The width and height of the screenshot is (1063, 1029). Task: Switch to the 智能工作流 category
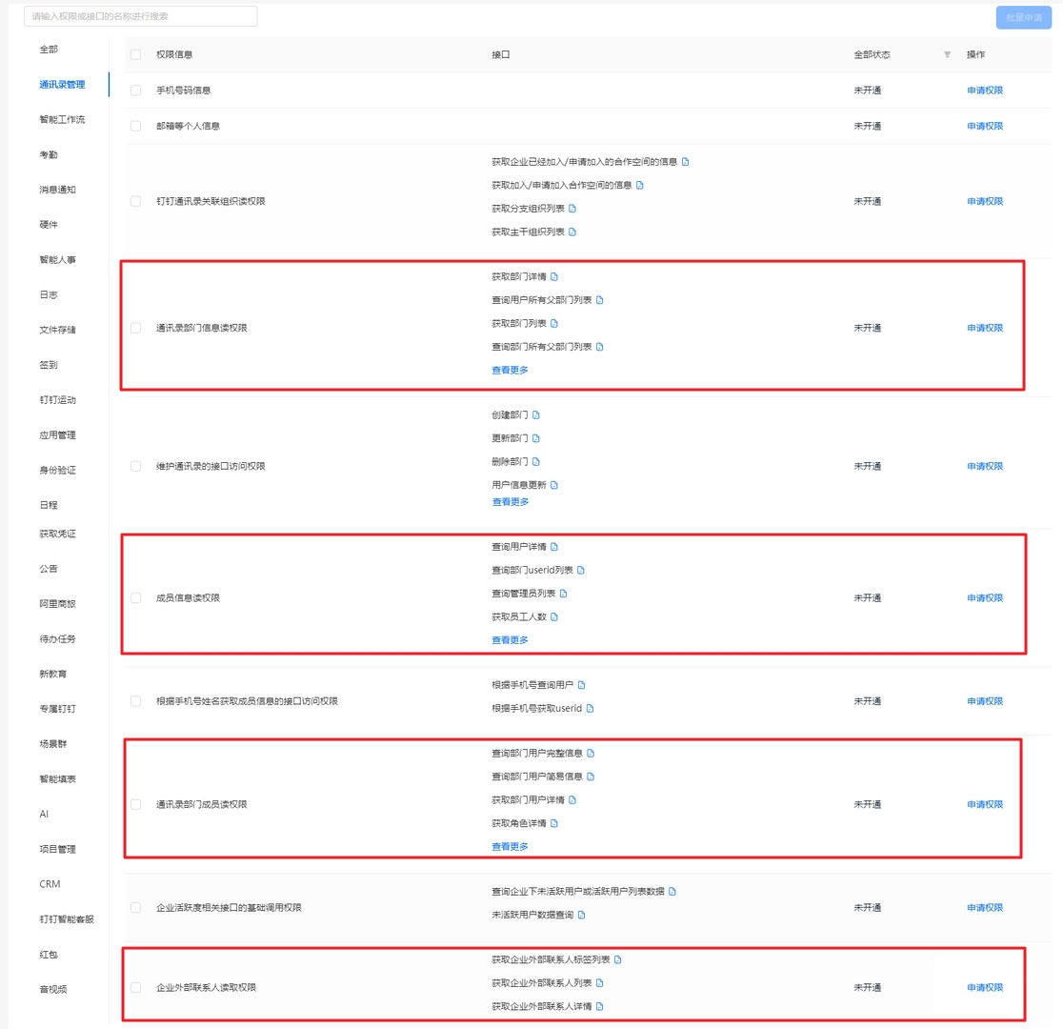(62, 119)
